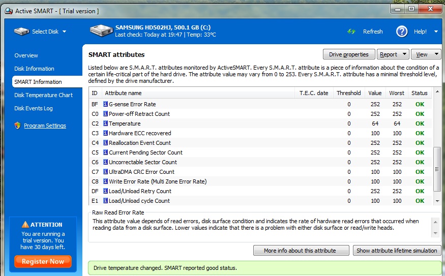
Task: Open the Disk Information section
Action: tap(34, 69)
